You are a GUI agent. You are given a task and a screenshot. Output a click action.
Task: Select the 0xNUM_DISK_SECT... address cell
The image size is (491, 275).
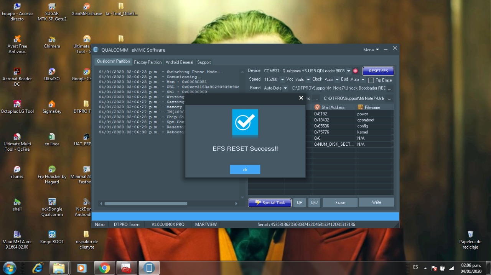point(334,145)
